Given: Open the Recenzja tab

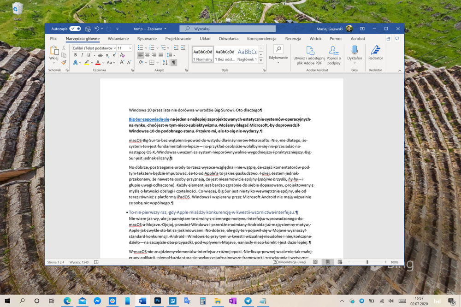Looking at the screenshot, I should pyautogui.click(x=293, y=39).
